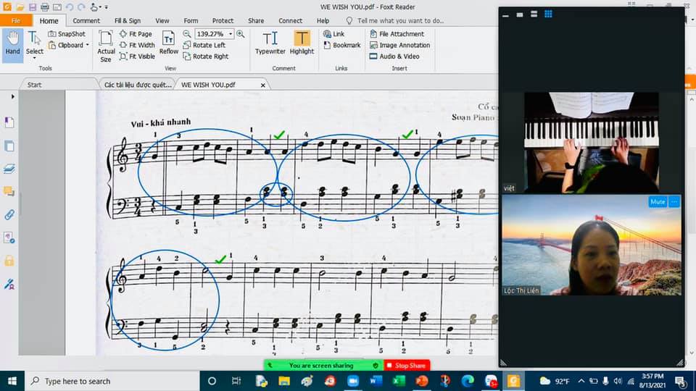Activate the Select text tool
Image resolution: width=696 pixels, height=391 pixels.
pyautogui.click(x=34, y=41)
